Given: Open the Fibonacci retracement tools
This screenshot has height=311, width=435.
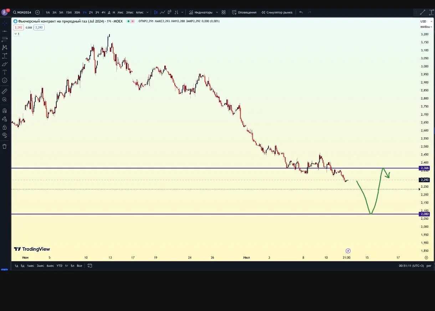Looking at the screenshot, I should tap(5, 39).
